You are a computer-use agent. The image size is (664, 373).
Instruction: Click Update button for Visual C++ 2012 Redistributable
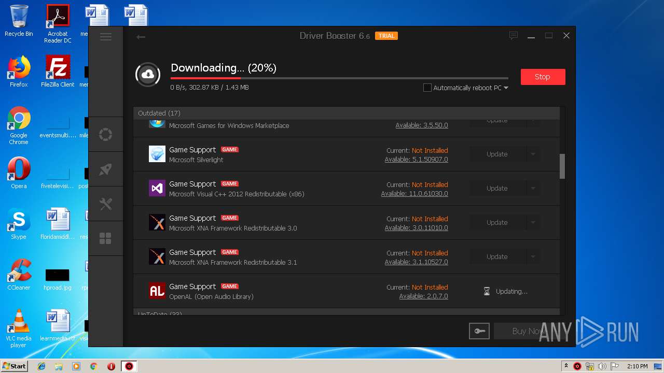[497, 188]
